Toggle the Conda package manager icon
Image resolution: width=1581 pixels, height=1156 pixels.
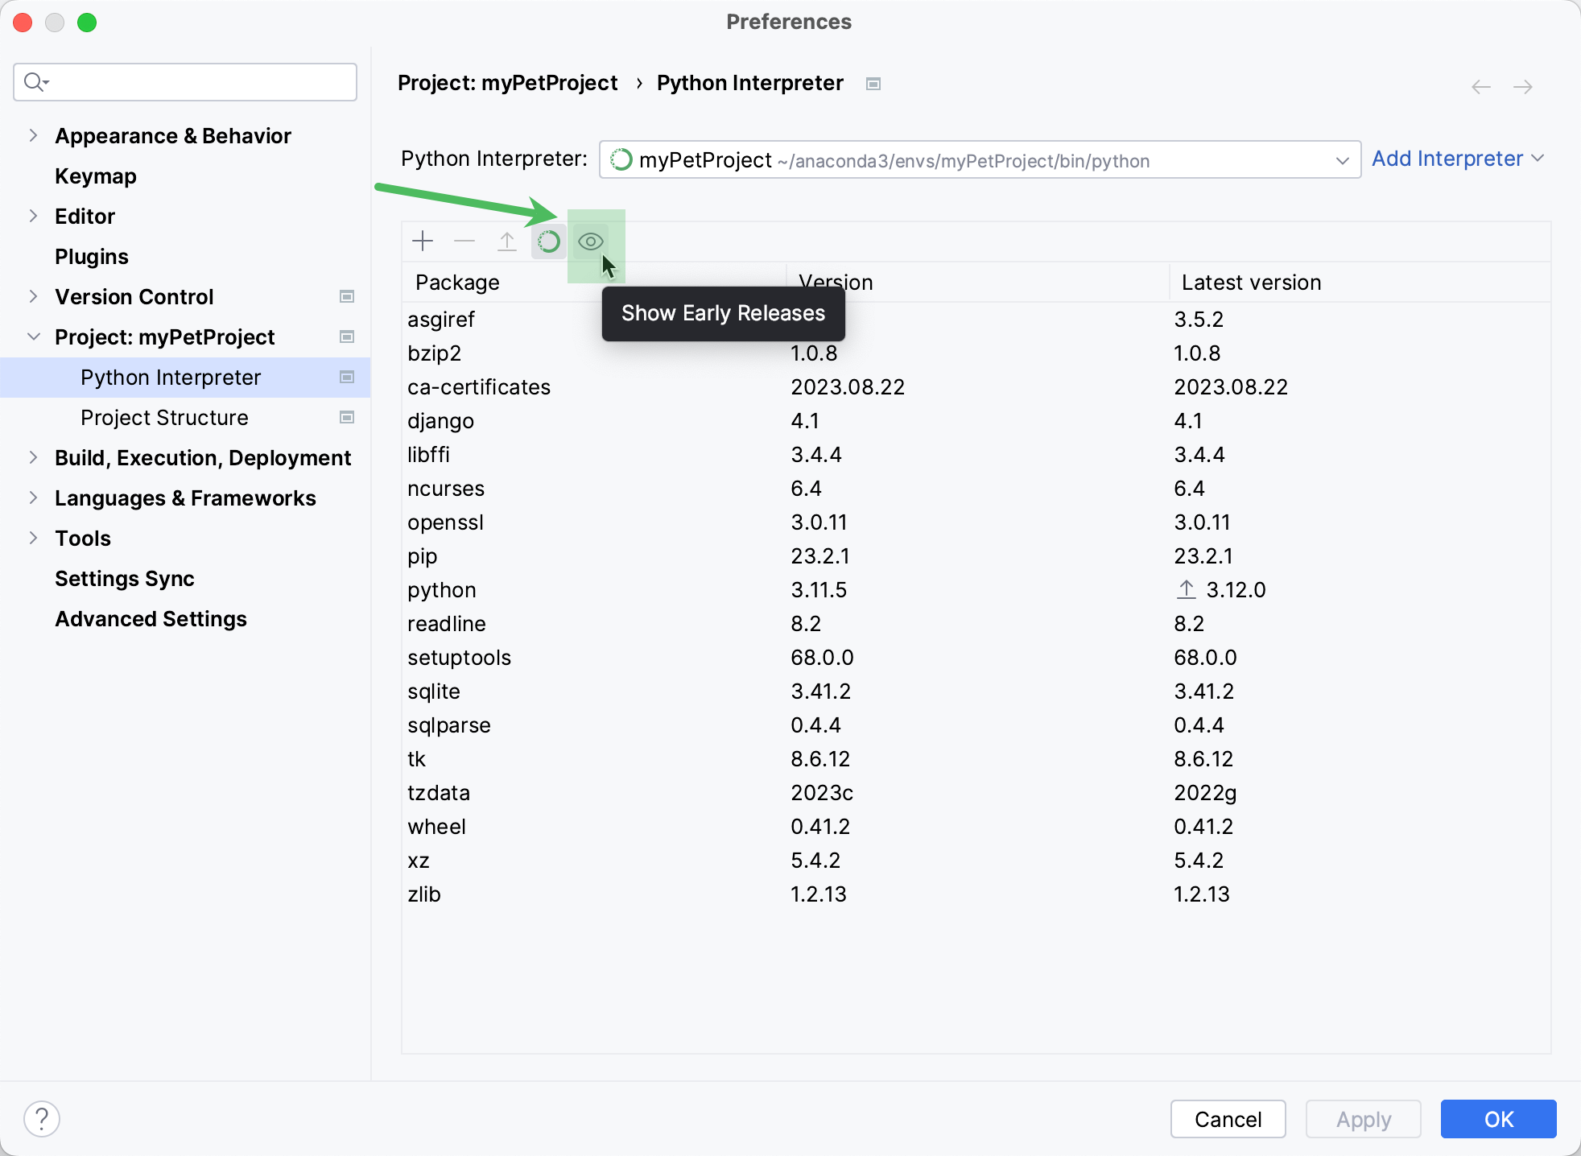(548, 241)
